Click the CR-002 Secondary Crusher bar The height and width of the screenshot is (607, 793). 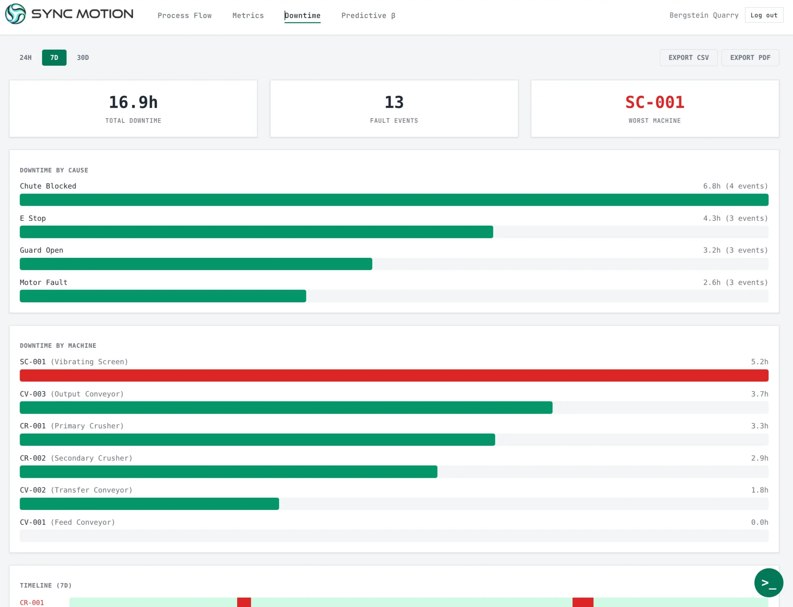[228, 472]
